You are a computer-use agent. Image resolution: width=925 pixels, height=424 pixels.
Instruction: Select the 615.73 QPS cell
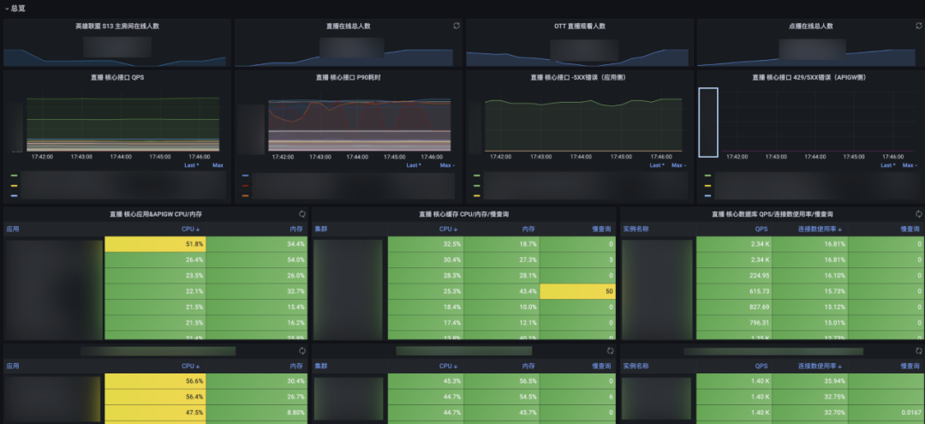(x=734, y=291)
